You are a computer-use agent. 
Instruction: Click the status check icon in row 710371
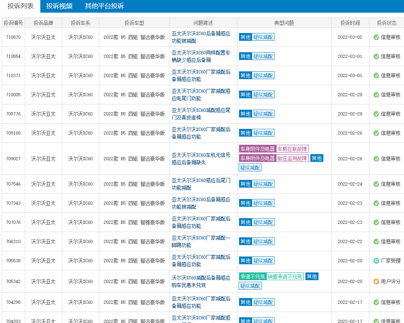[x=376, y=75]
